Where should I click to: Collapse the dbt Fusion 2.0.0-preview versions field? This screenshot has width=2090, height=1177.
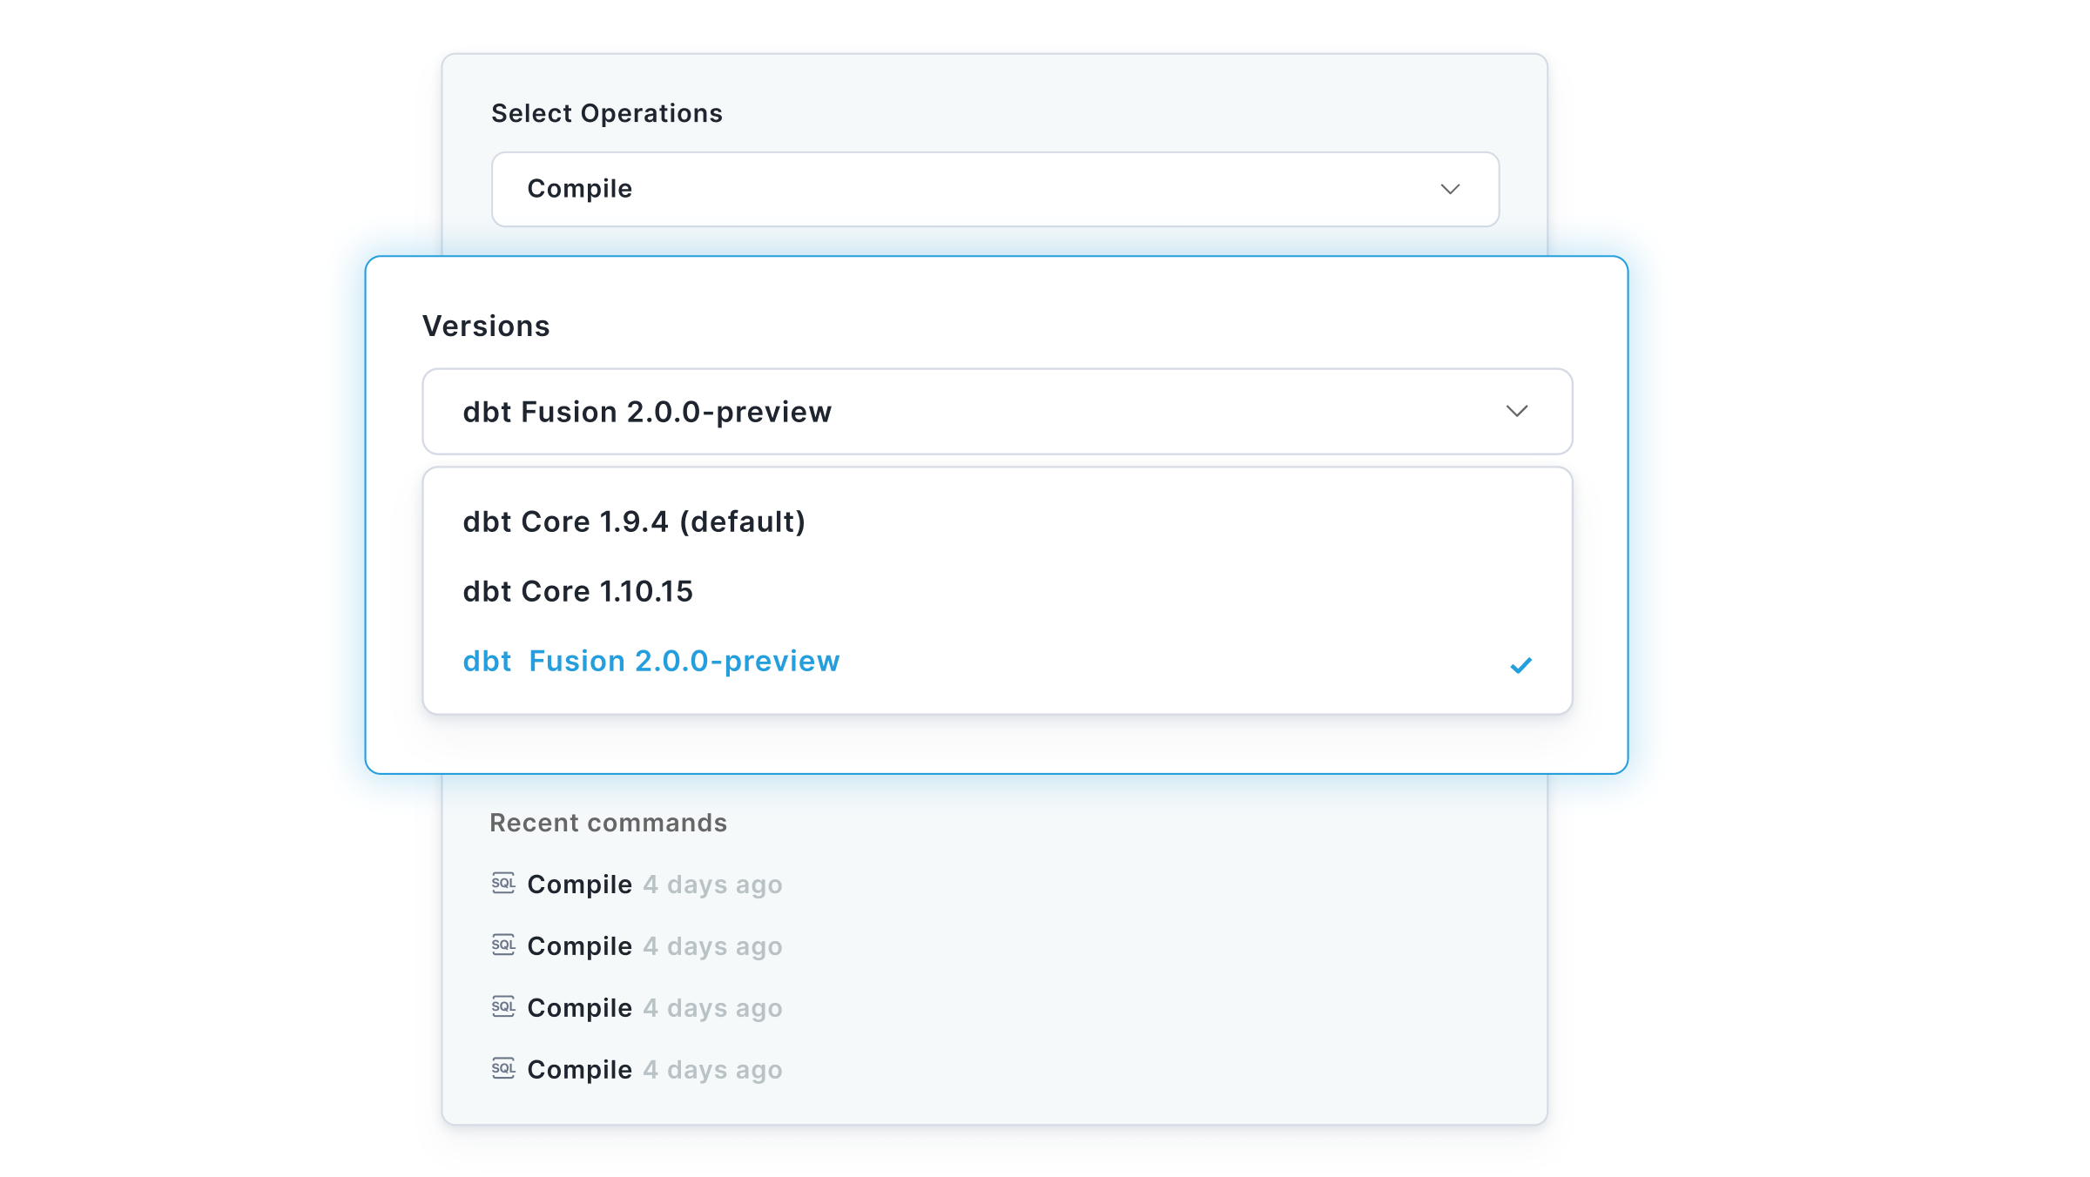pos(997,411)
